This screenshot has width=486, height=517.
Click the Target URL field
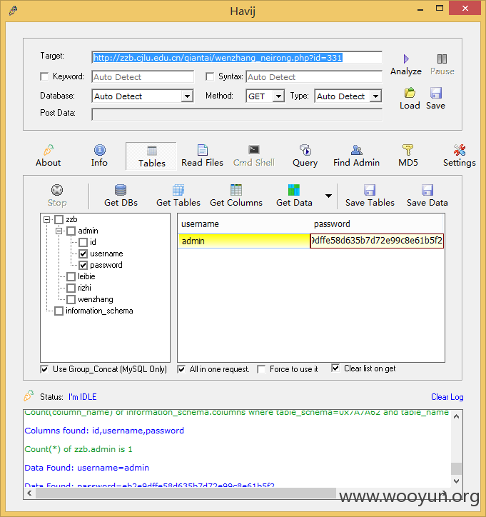click(237, 58)
